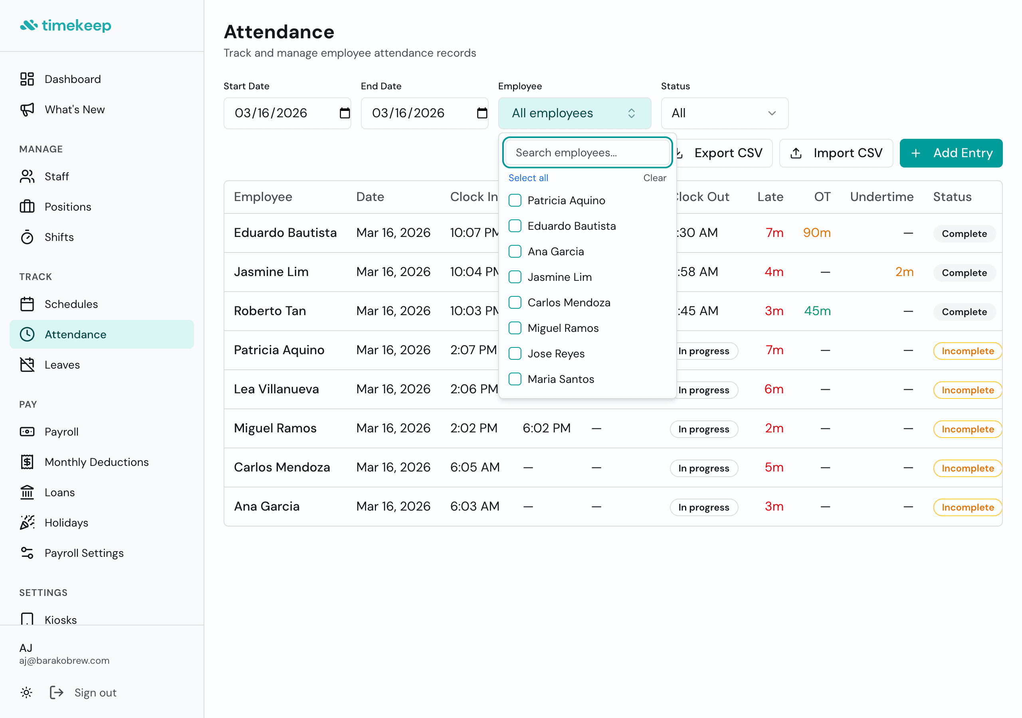This screenshot has width=1022, height=718.
Task: Click the Select all link
Action: click(x=528, y=178)
